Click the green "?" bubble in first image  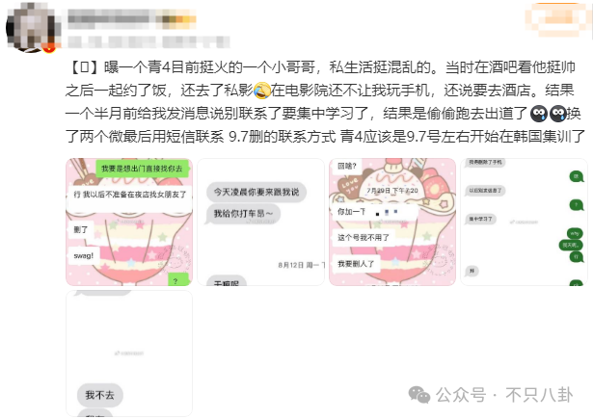click(x=178, y=279)
